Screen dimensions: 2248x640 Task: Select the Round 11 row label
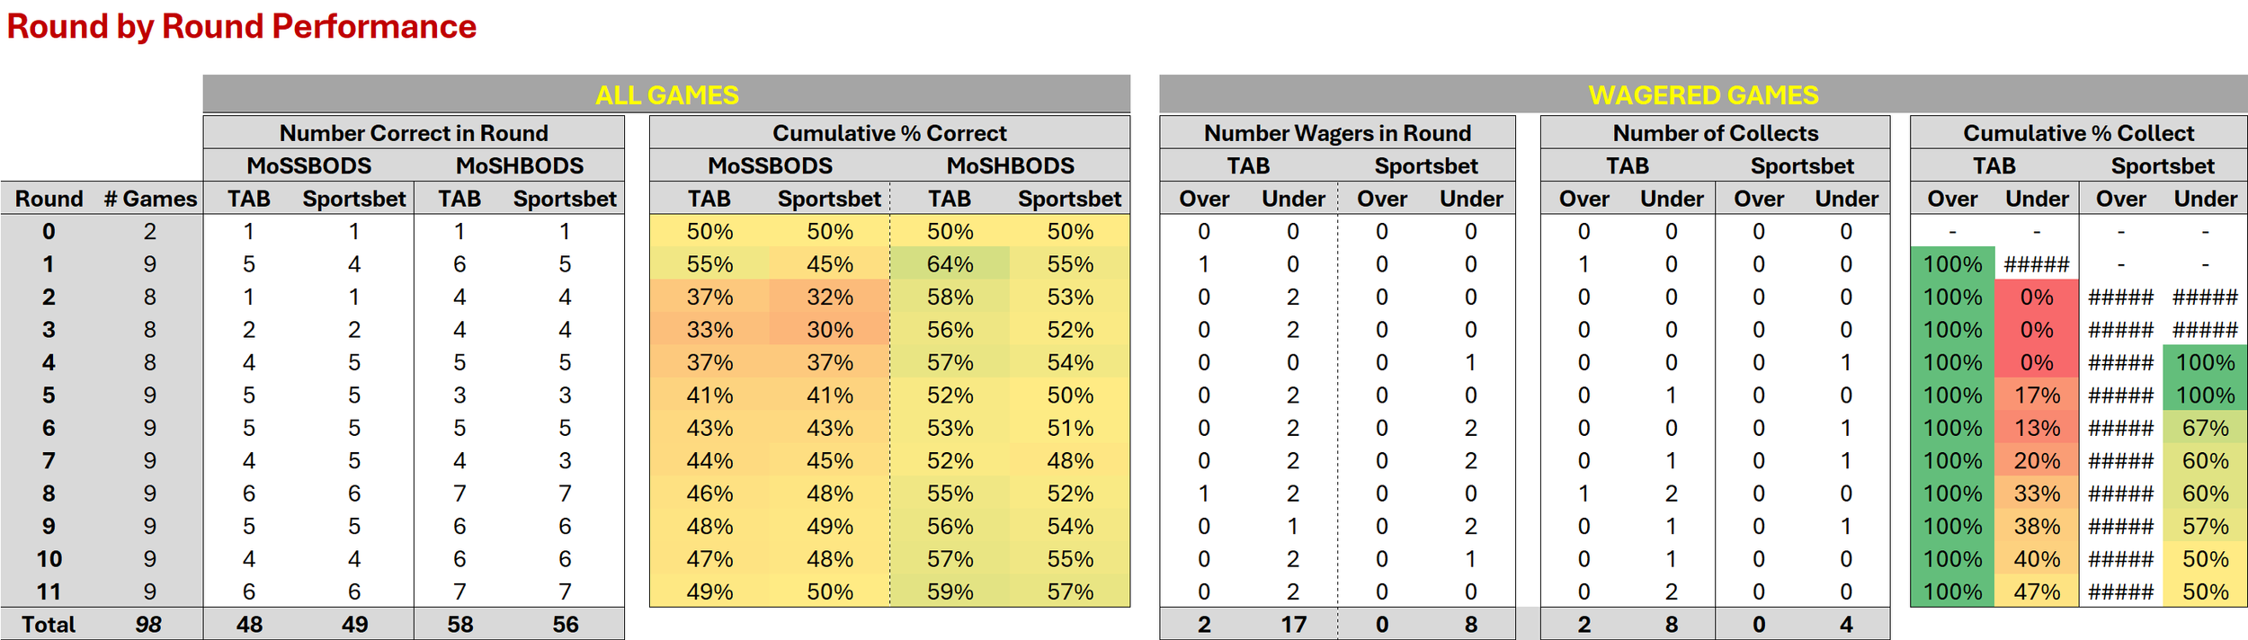(49, 591)
